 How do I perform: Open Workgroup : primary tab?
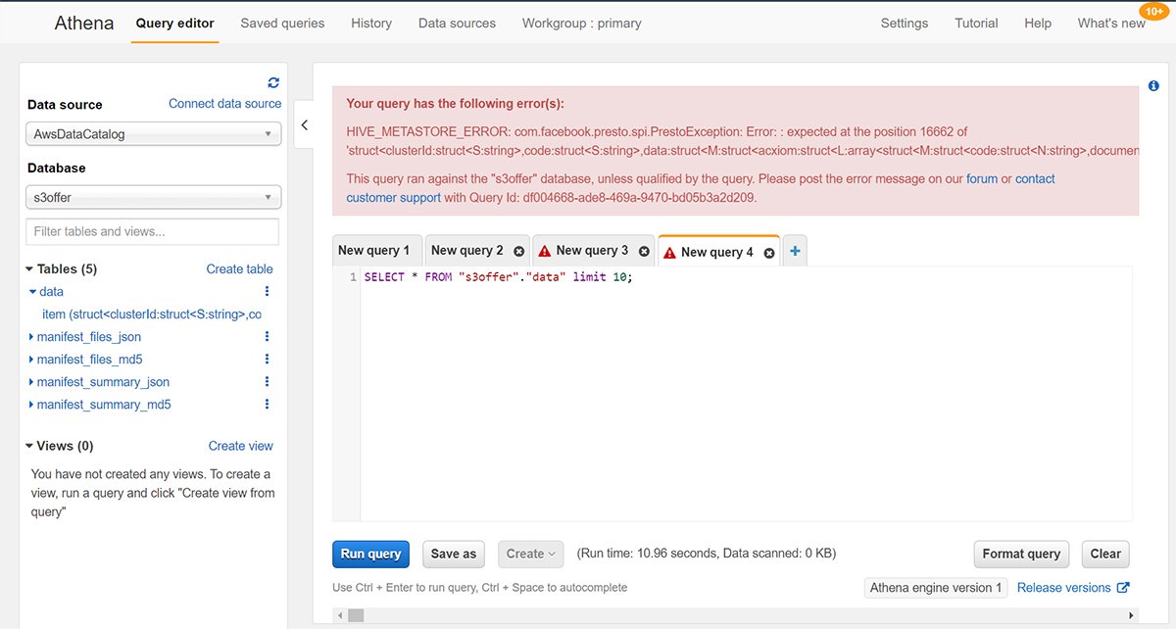[x=582, y=23]
